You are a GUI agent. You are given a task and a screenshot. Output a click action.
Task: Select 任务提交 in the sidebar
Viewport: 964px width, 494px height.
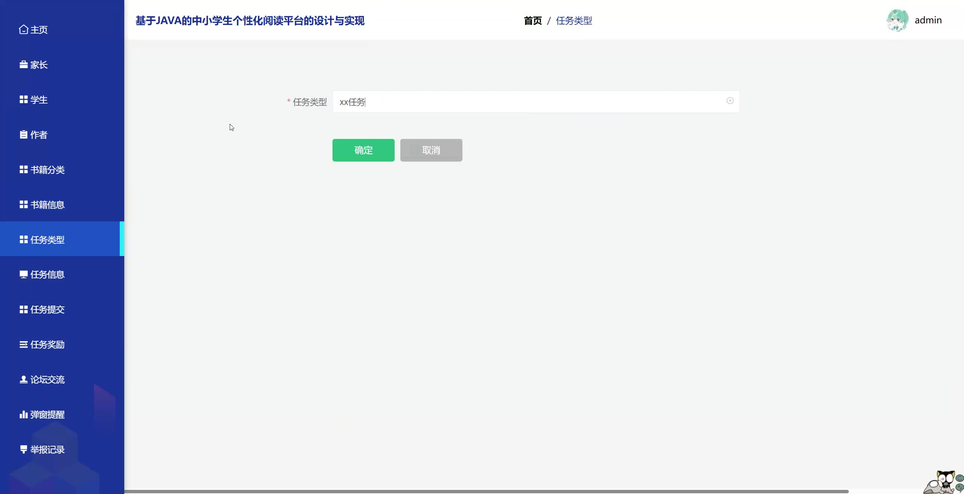(x=47, y=310)
